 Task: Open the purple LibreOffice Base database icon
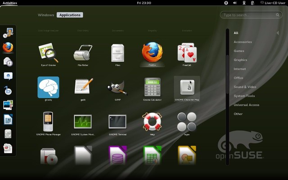click(x=117, y=155)
